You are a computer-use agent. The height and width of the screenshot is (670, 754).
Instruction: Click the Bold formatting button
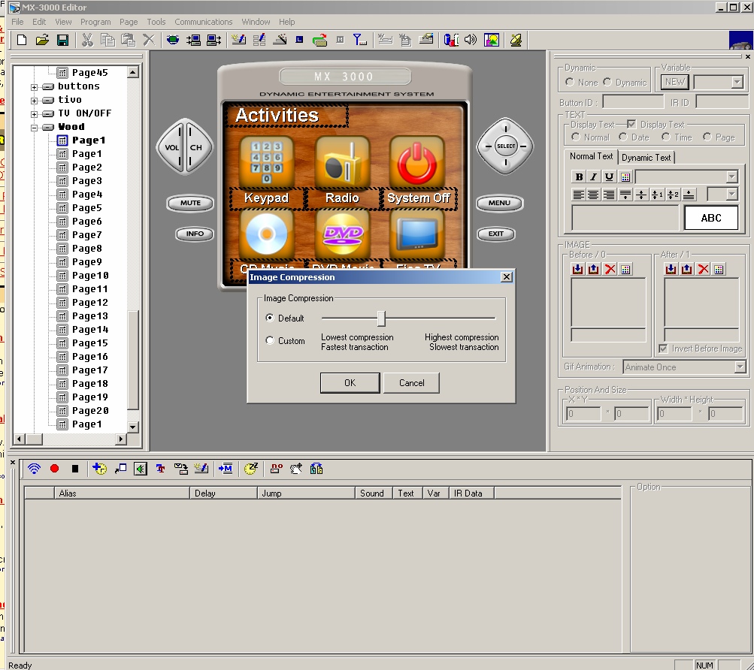[579, 177]
